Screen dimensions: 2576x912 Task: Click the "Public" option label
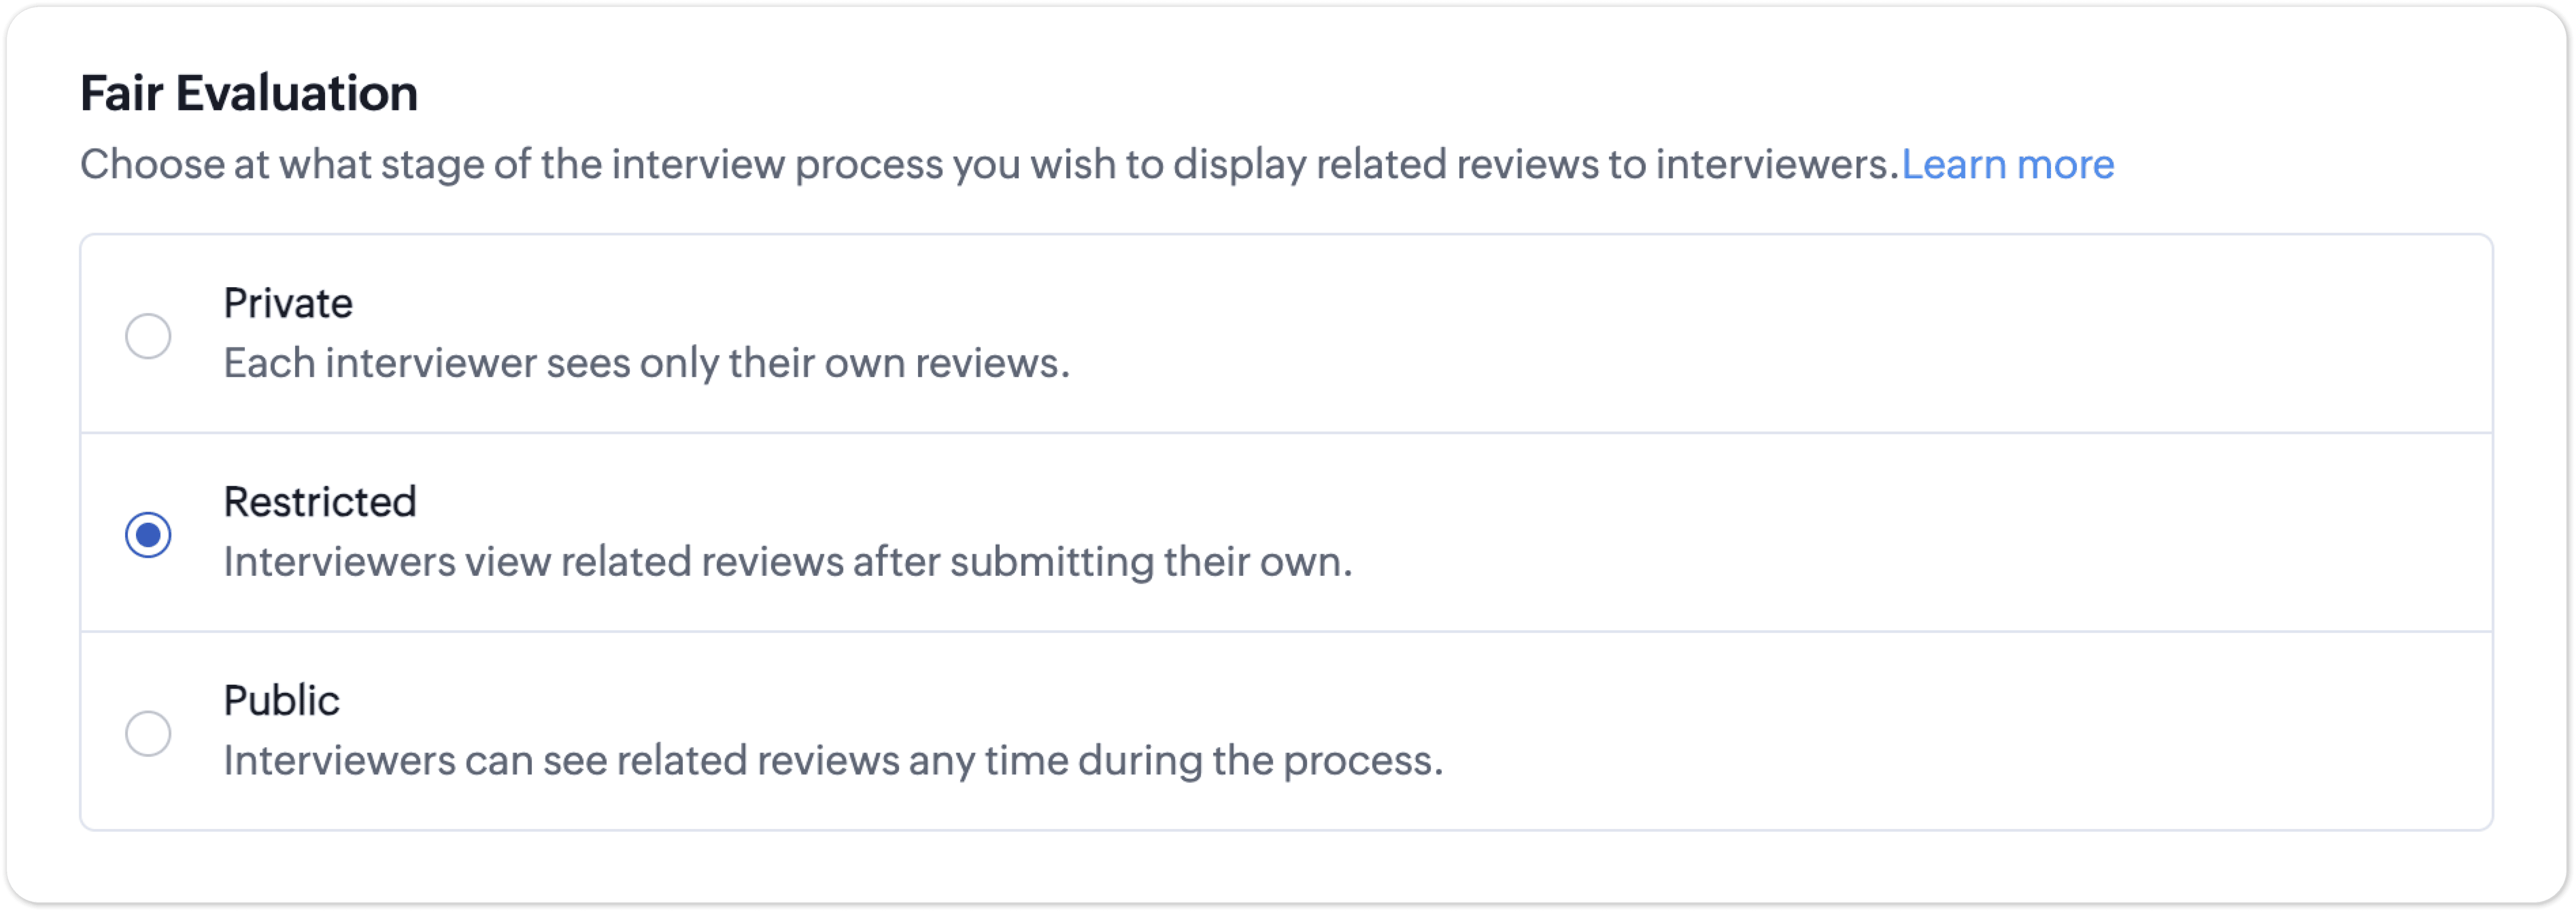pos(282,701)
